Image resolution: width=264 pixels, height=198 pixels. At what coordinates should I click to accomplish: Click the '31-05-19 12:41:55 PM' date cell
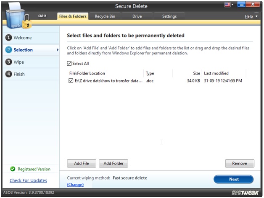click(223, 81)
